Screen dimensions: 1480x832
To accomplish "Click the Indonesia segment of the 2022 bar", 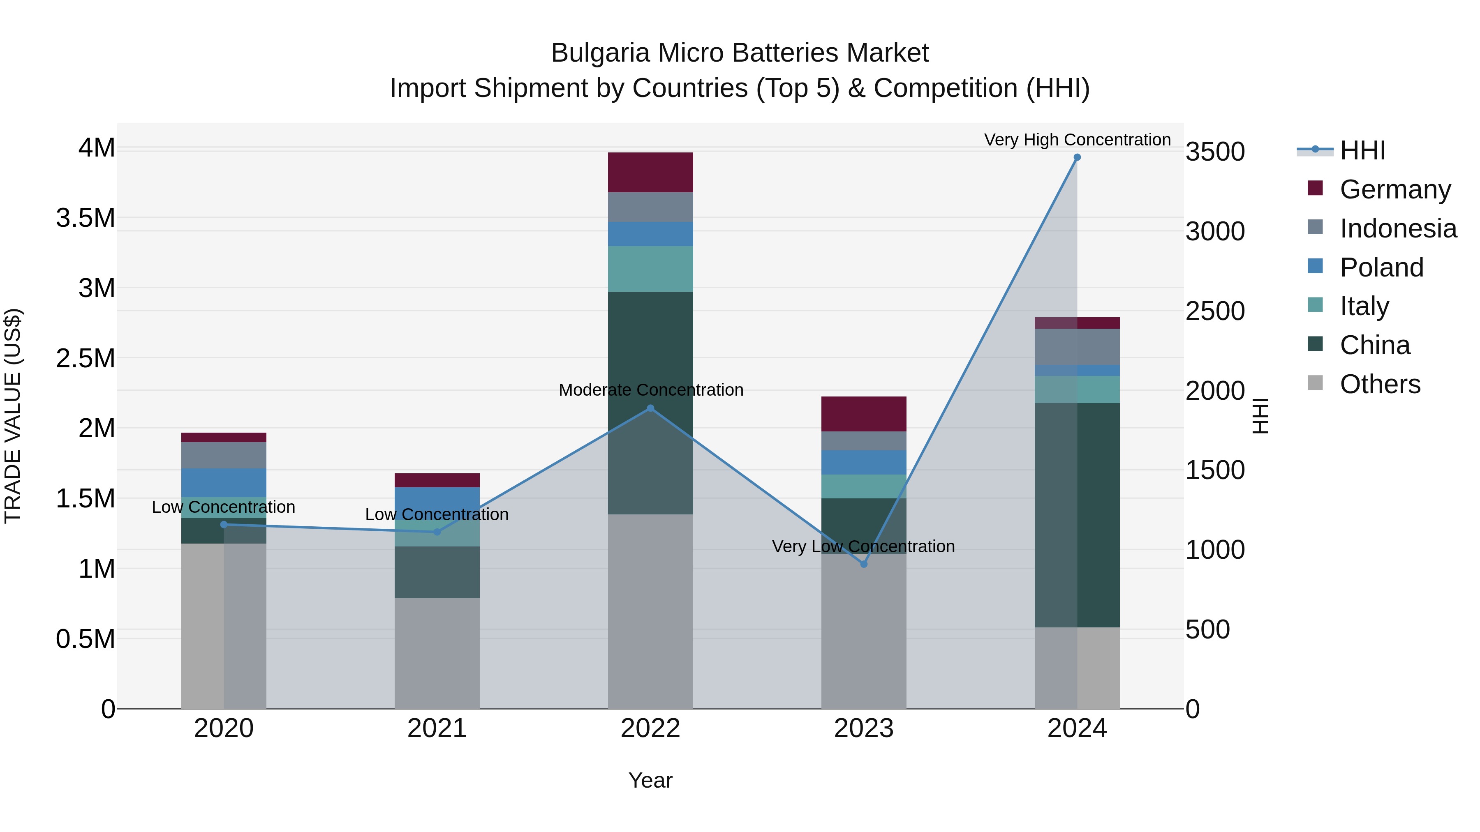I will coord(650,207).
